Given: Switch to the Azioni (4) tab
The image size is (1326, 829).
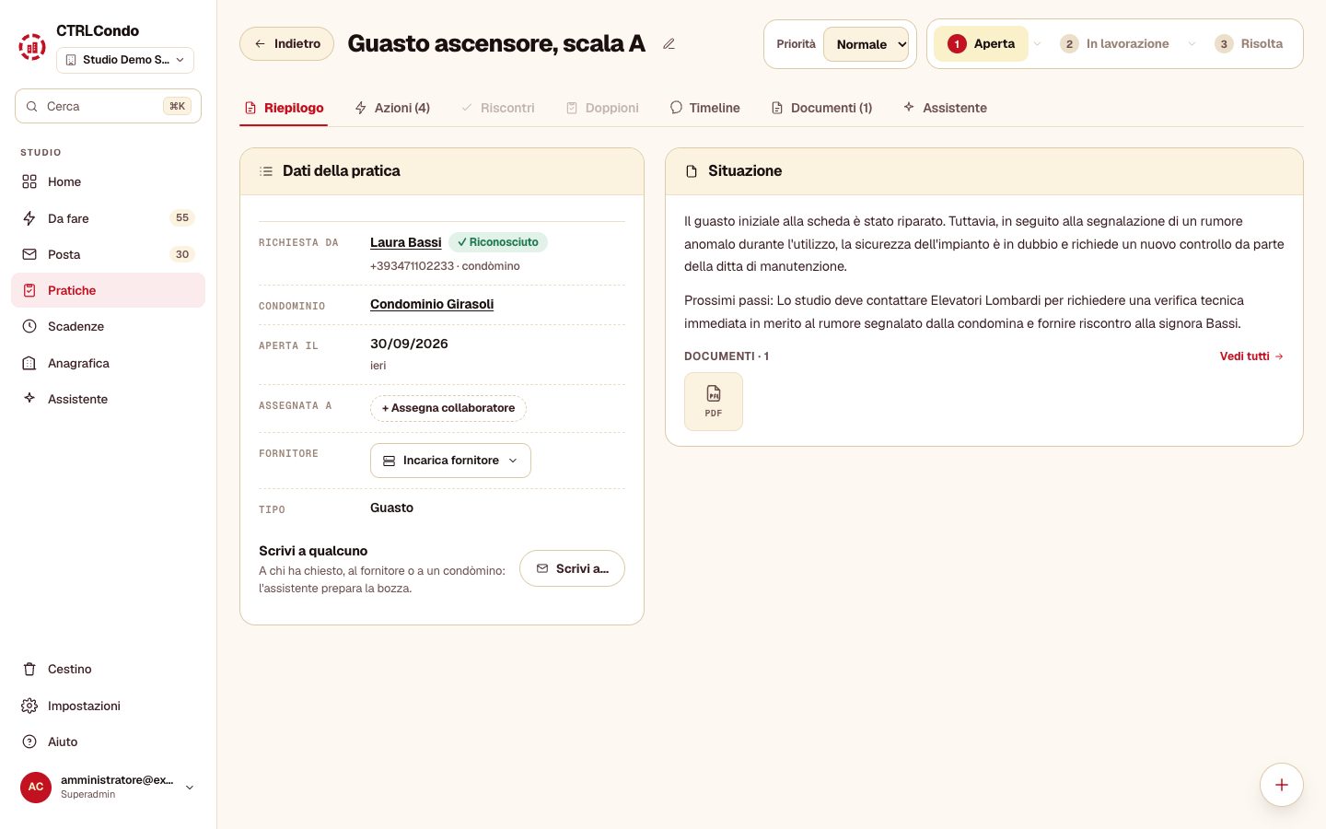Looking at the screenshot, I should tap(392, 108).
